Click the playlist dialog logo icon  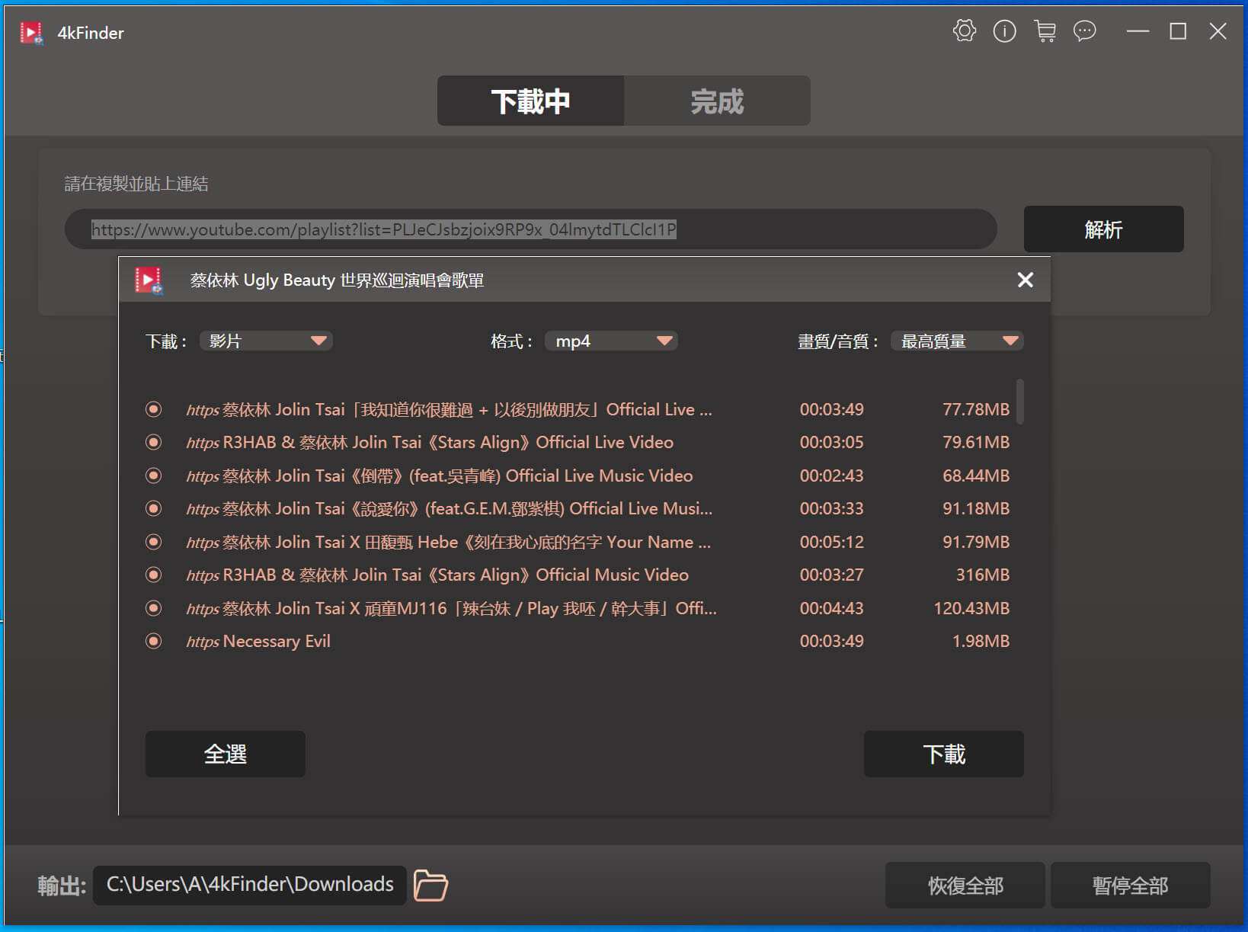click(x=149, y=280)
